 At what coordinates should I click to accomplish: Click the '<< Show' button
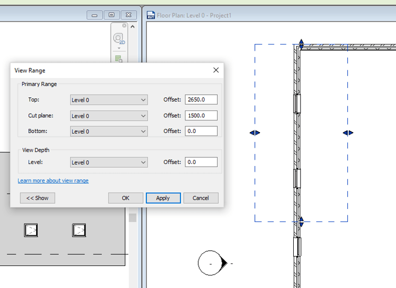pos(37,198)
